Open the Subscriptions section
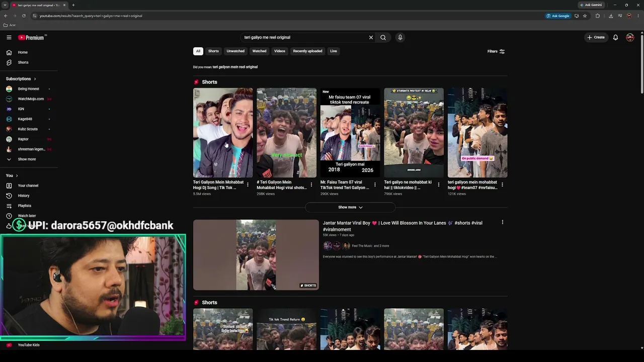The width and height of the screenshot is (644, 362). (x=21, y=79)
